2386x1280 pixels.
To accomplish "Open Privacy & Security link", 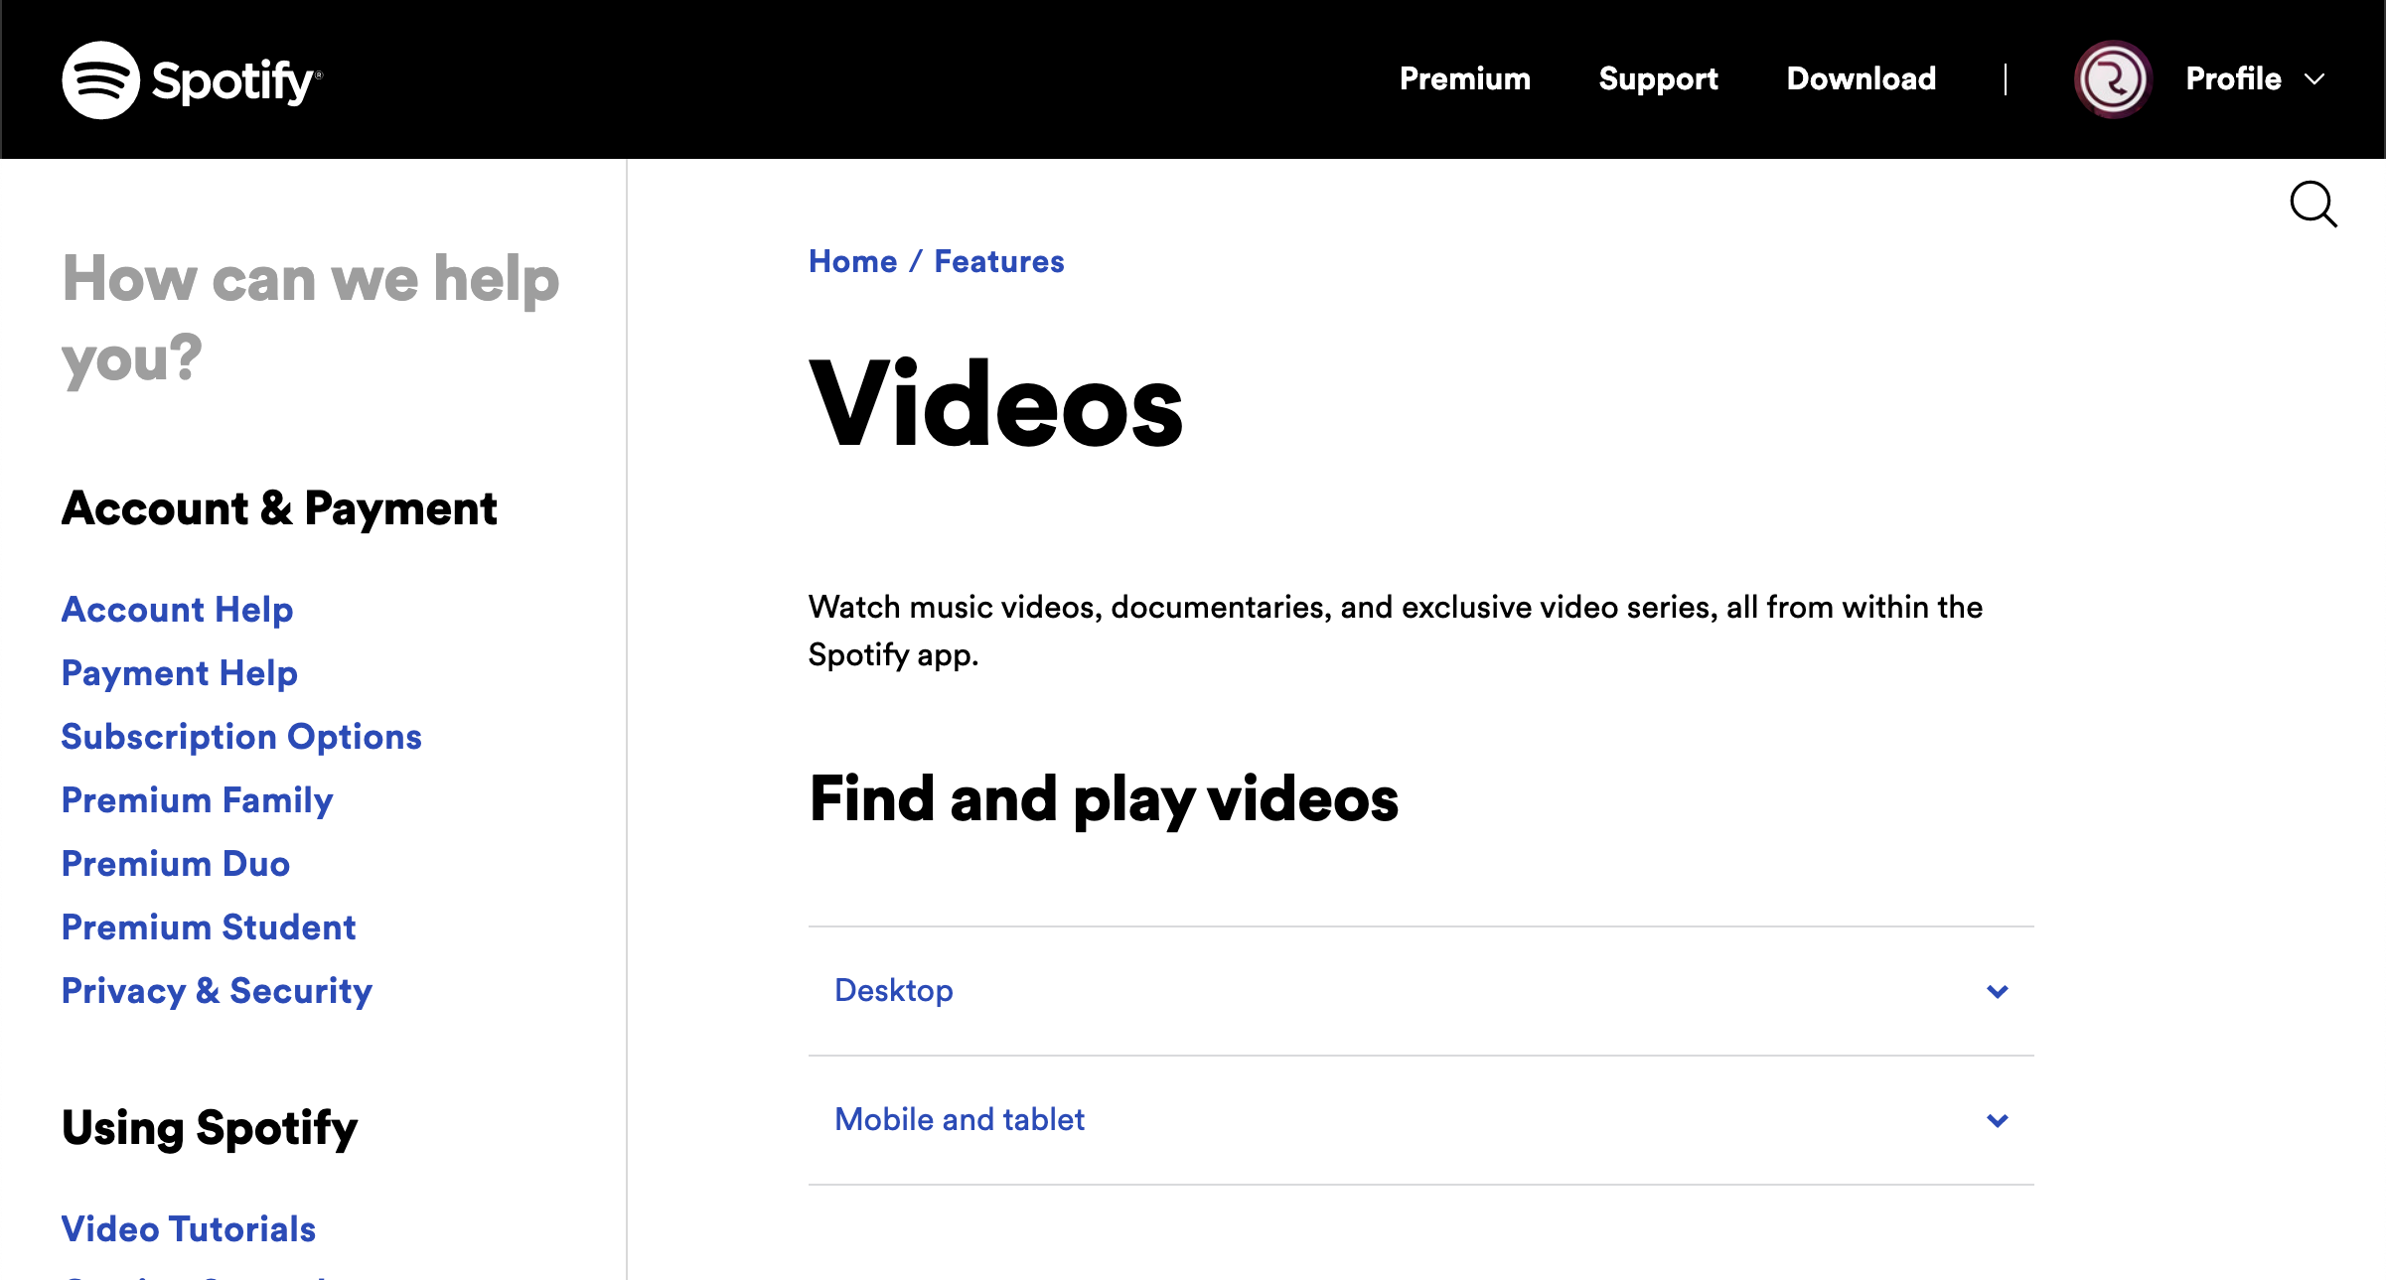I will click(218, 990).
